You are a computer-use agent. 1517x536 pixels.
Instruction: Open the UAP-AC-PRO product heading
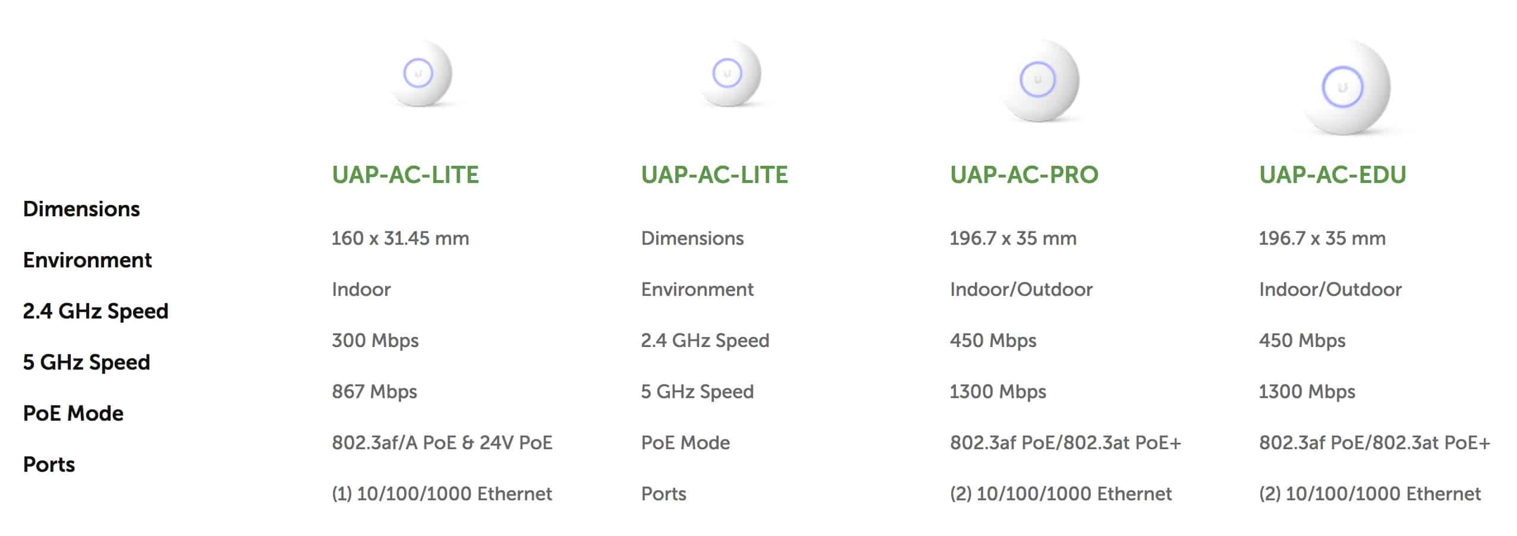(1024, 175)
